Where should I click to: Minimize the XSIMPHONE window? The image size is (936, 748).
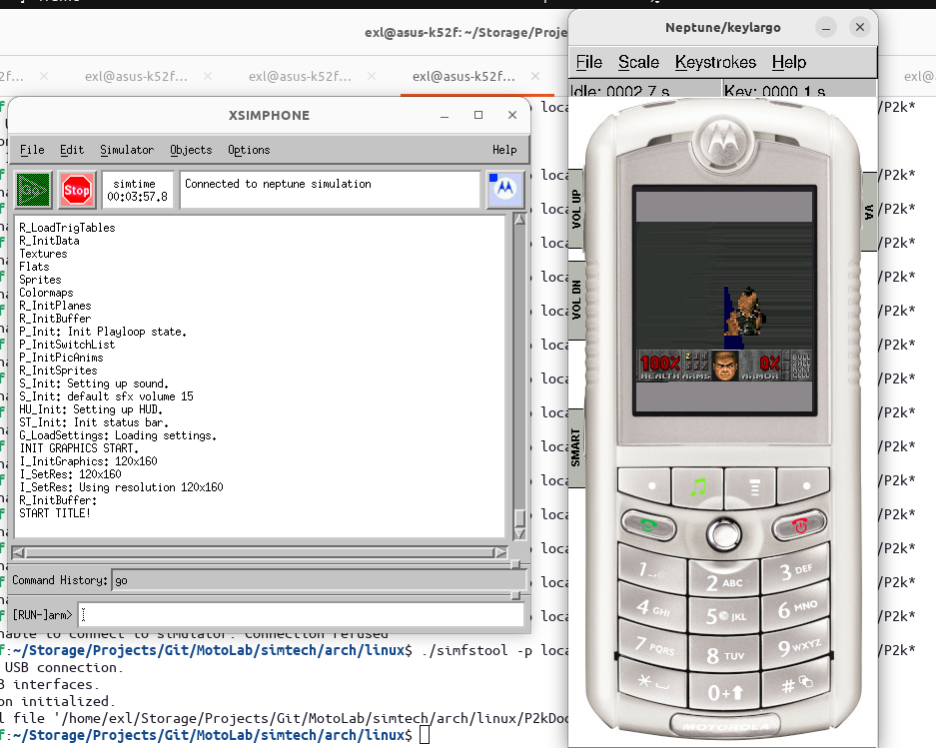pyautogui.click(x=445, y=115)
